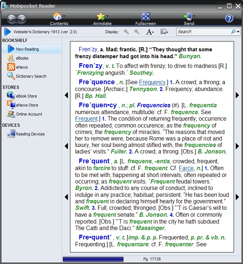Expand the search options dropdown arrow
Image resolution: width=243 pixels, height=264 pixels.
pyautogui.click(x=238, y=32)
